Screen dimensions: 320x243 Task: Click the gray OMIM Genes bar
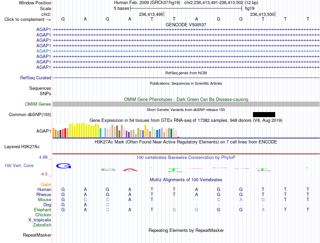click(186, 104)
